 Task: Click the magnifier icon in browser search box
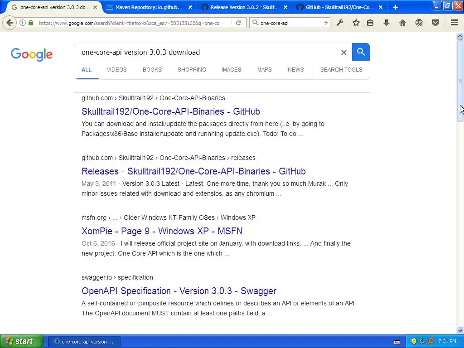coord(255,23)
